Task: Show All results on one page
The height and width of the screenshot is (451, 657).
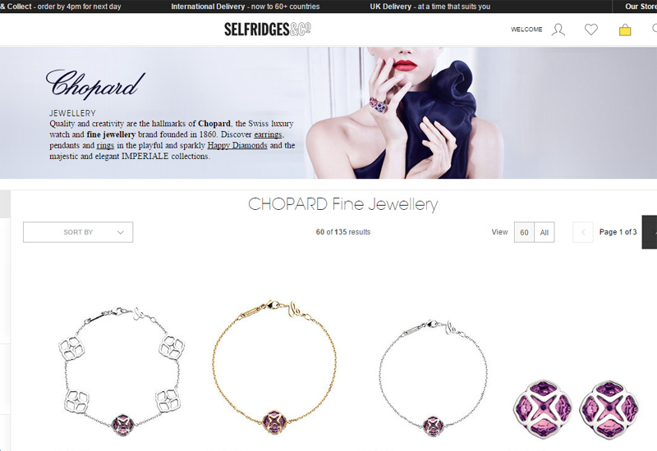Action: pyautogui.click(x=544, y=233)
